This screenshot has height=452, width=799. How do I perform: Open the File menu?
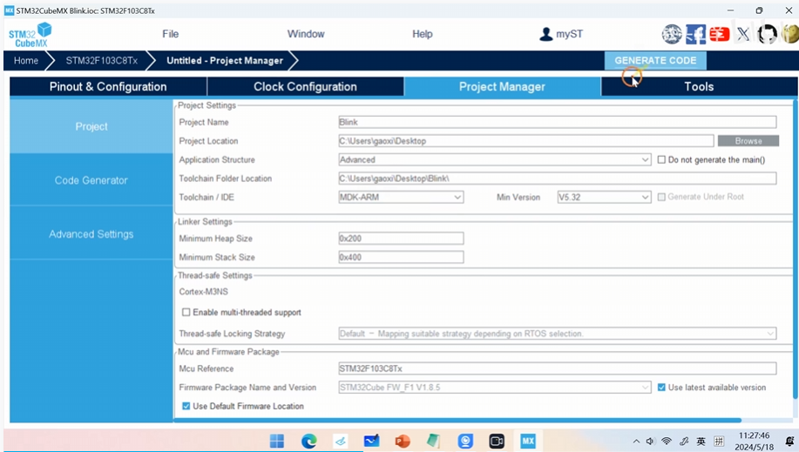(170, 34)
